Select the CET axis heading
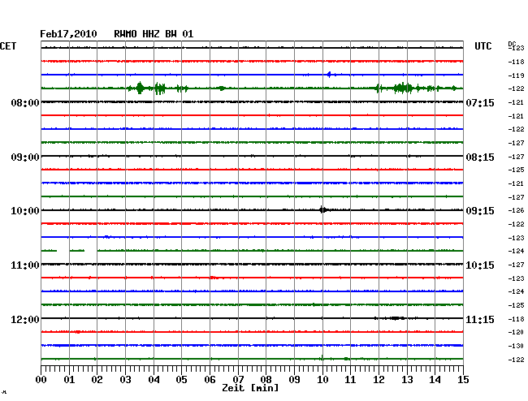This screenshot has height=401, width=528. tap(8, 46)
